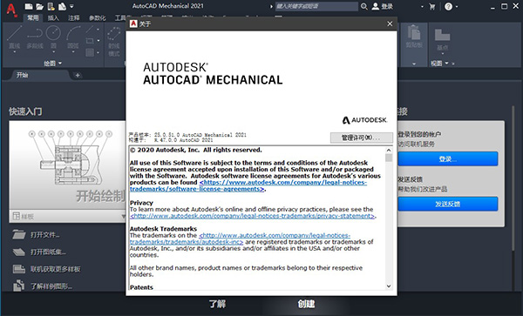Switch to the 注释 ribbon tab

point(74,18)
